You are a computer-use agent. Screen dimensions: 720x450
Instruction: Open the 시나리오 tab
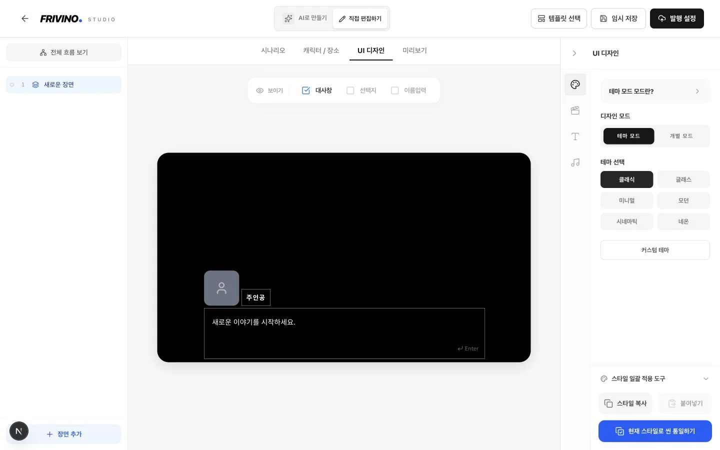pos(273,50)
